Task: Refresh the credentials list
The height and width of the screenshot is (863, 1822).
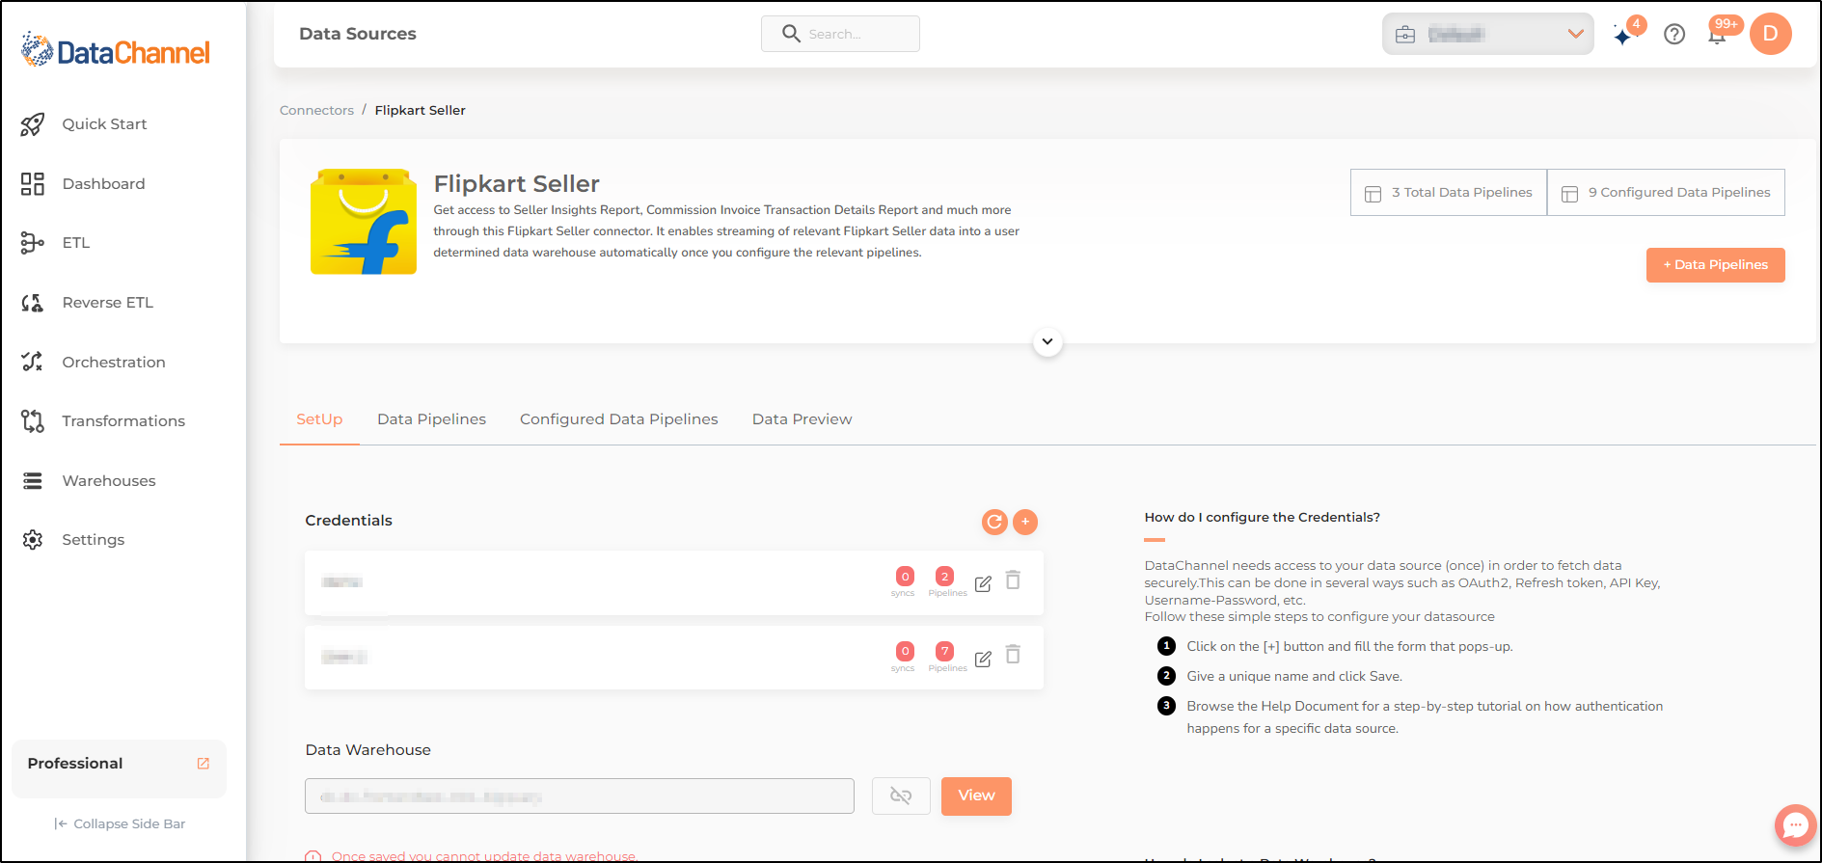Action: 994,522
